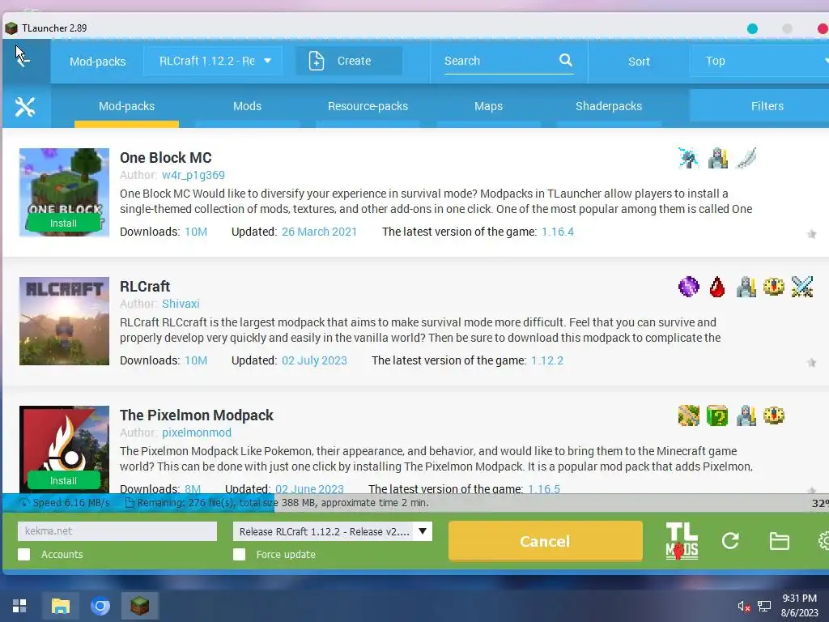Click the 26 March 2021 updated date
829x622 pixels.
pos(319,232)
